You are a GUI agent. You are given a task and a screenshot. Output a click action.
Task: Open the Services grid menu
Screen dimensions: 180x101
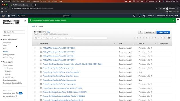[x=12, y=16]
